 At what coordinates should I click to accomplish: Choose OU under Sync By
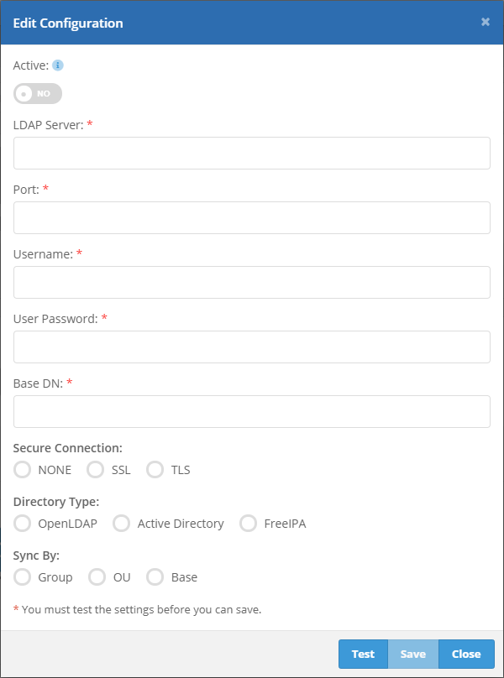click(x=97, y=577)
